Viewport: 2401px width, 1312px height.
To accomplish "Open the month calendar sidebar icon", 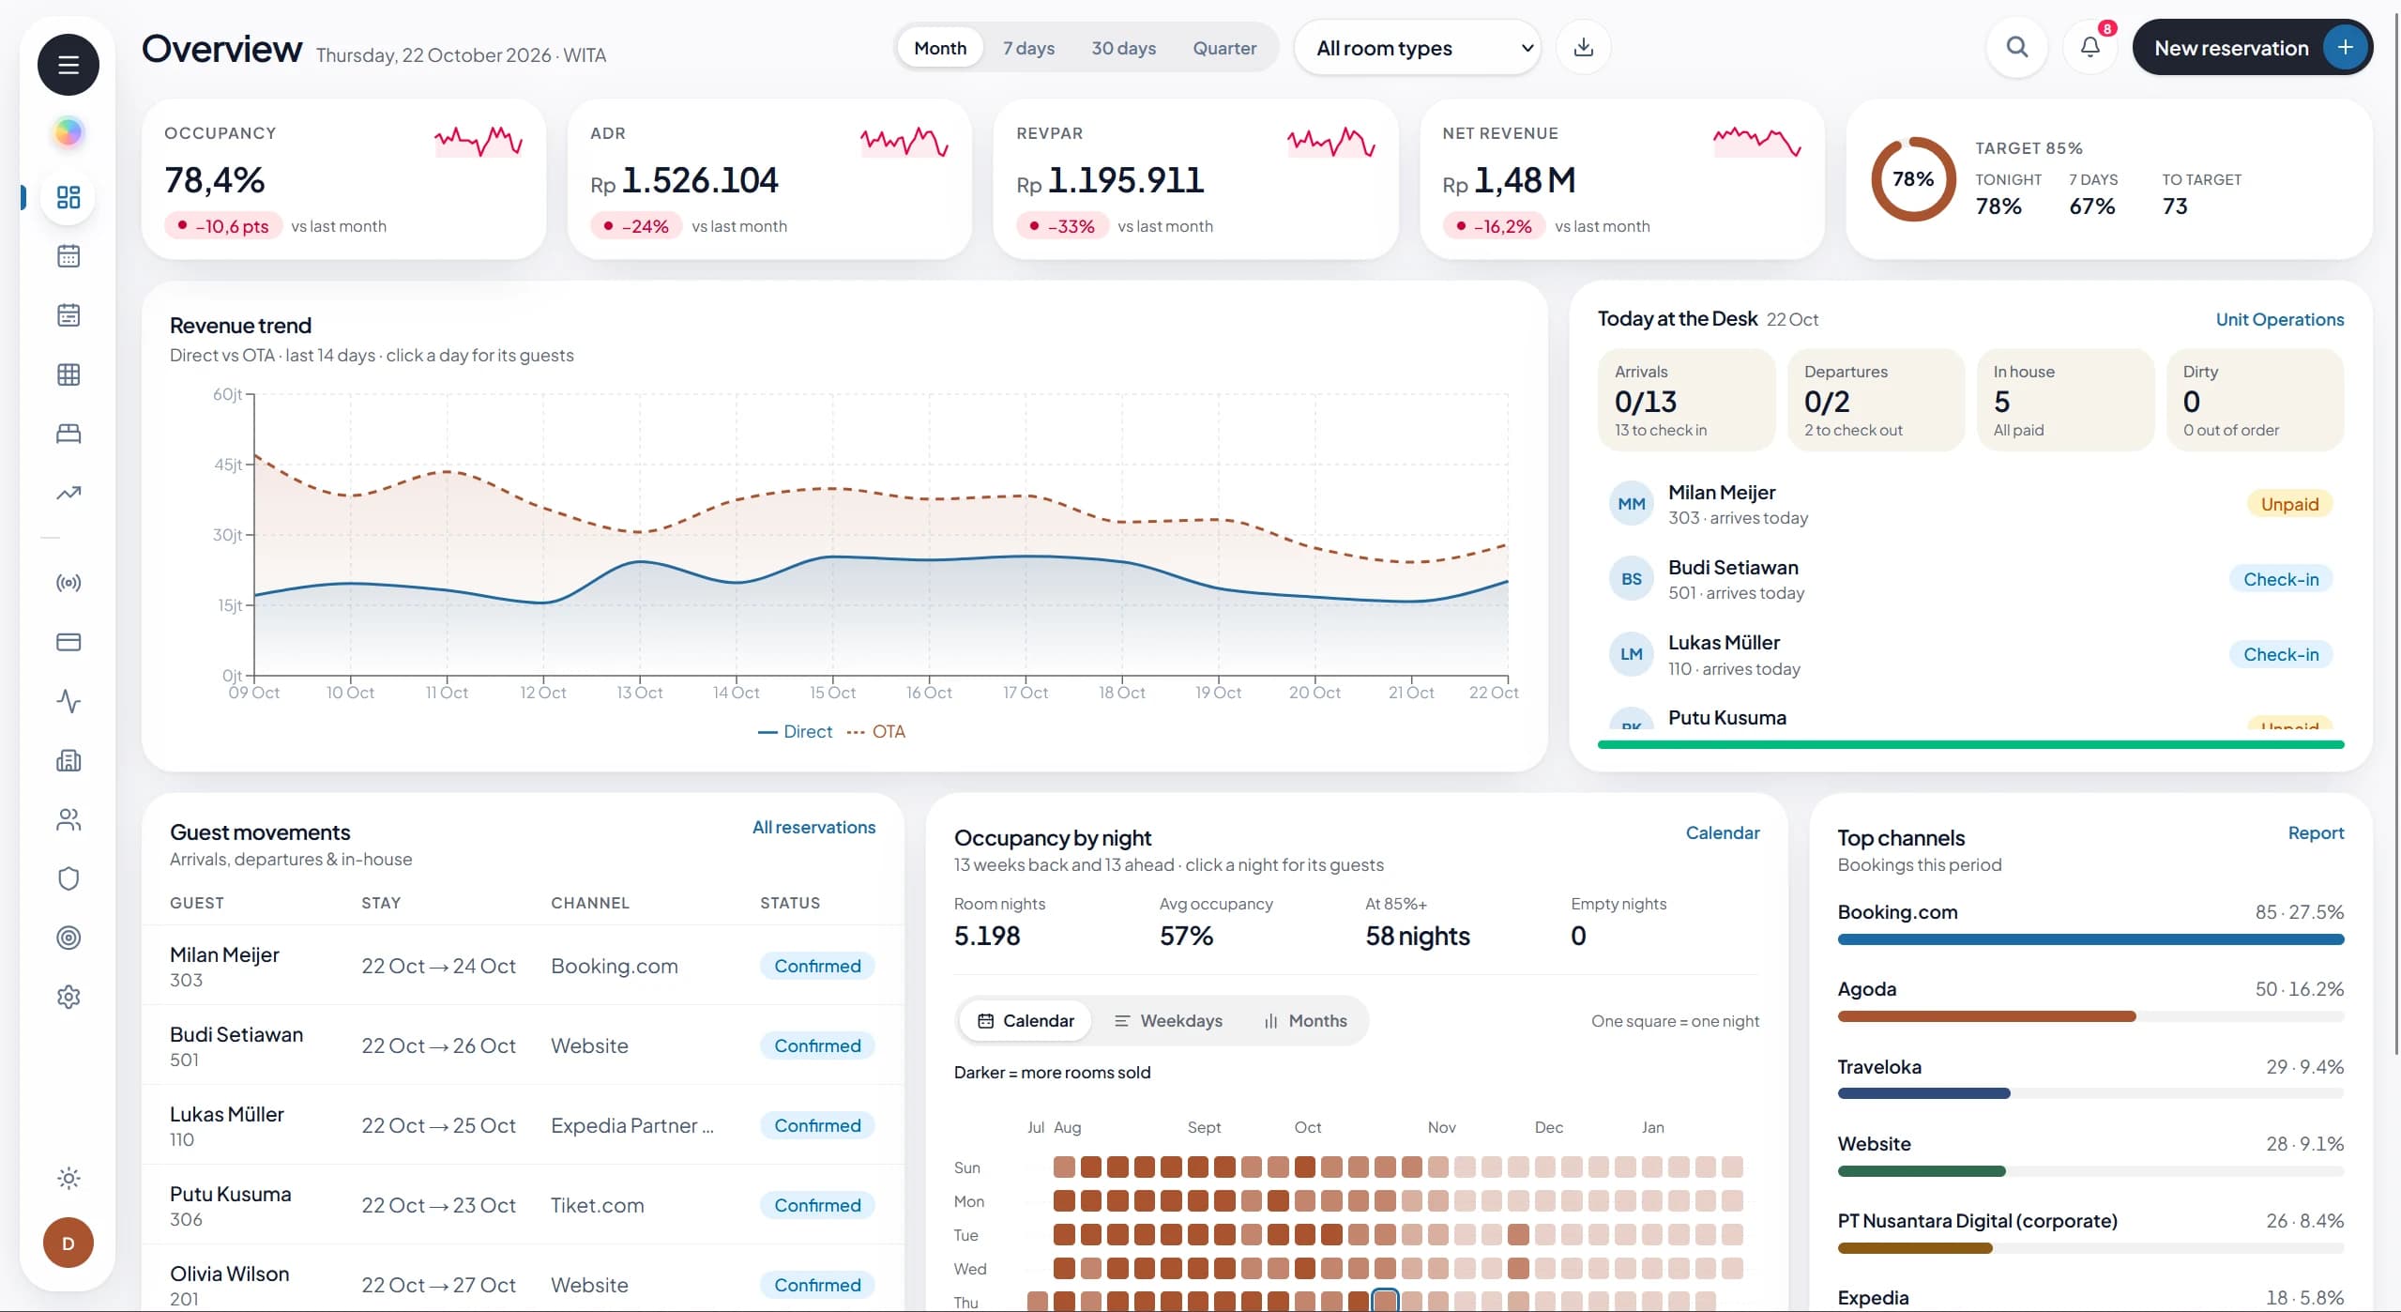I will tap(68, 256).
